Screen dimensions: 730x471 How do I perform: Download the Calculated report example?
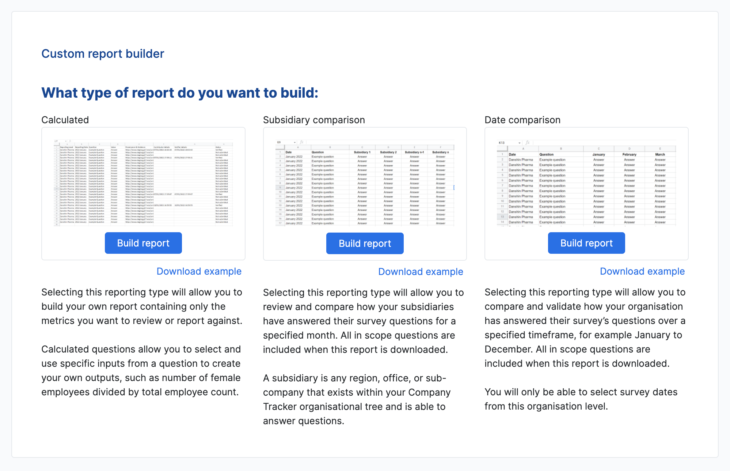click(199, 271)
